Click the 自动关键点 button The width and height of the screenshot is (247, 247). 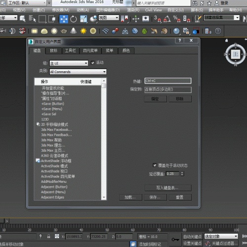click(192, 237)
